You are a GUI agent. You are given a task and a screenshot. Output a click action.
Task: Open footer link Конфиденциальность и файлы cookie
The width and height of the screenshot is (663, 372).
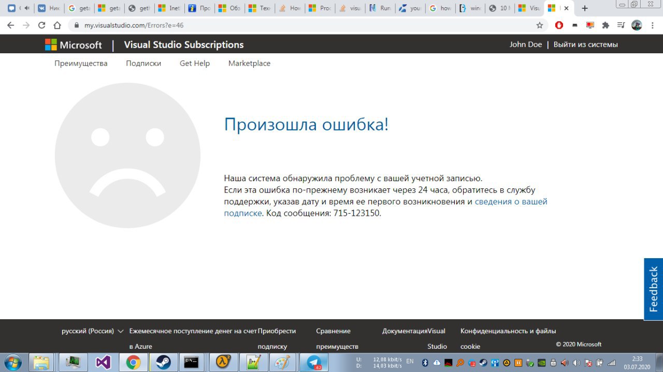(508, 339)
